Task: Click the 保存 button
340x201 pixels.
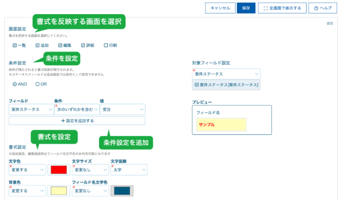Action: point(246,8)
